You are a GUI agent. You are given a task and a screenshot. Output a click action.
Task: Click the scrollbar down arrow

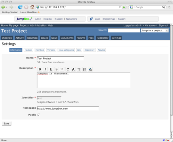click(172, 137)
